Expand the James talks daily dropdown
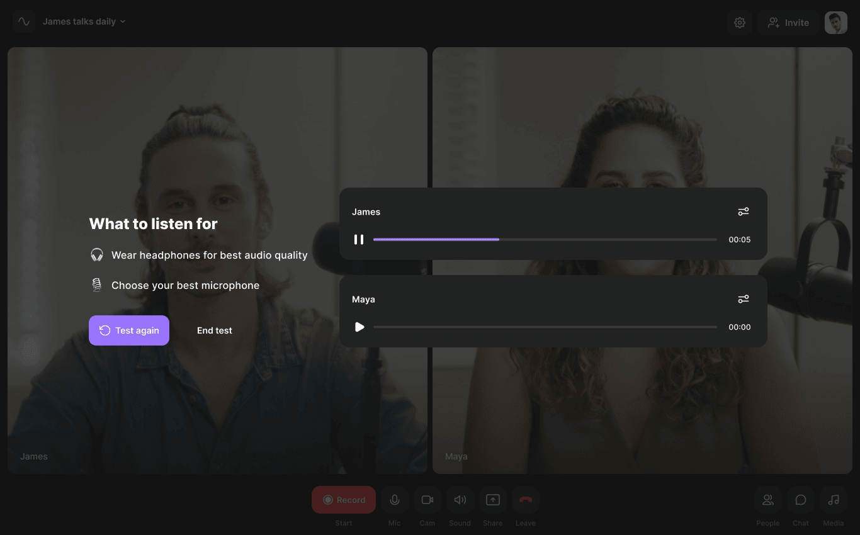 coord(84,21)
